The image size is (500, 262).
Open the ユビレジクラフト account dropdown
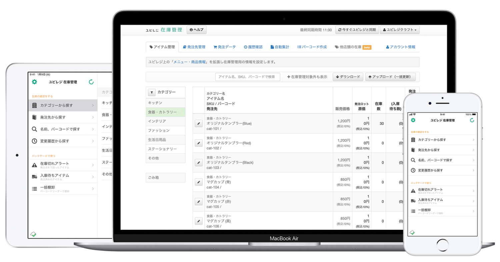coord(400,30)
